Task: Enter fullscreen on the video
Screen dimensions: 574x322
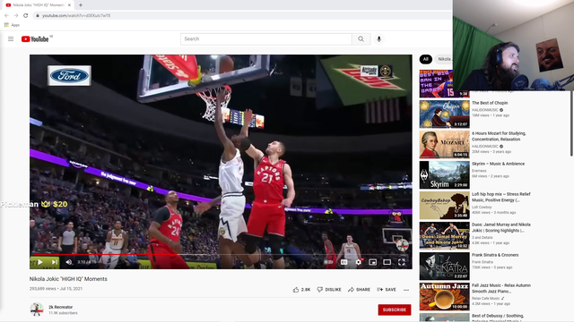Action: (x=402, y=262)
